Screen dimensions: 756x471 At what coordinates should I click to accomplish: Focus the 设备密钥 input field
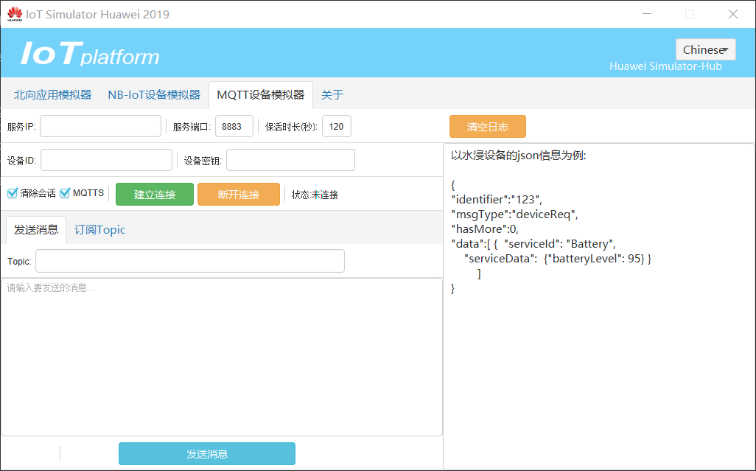point(290,160)
